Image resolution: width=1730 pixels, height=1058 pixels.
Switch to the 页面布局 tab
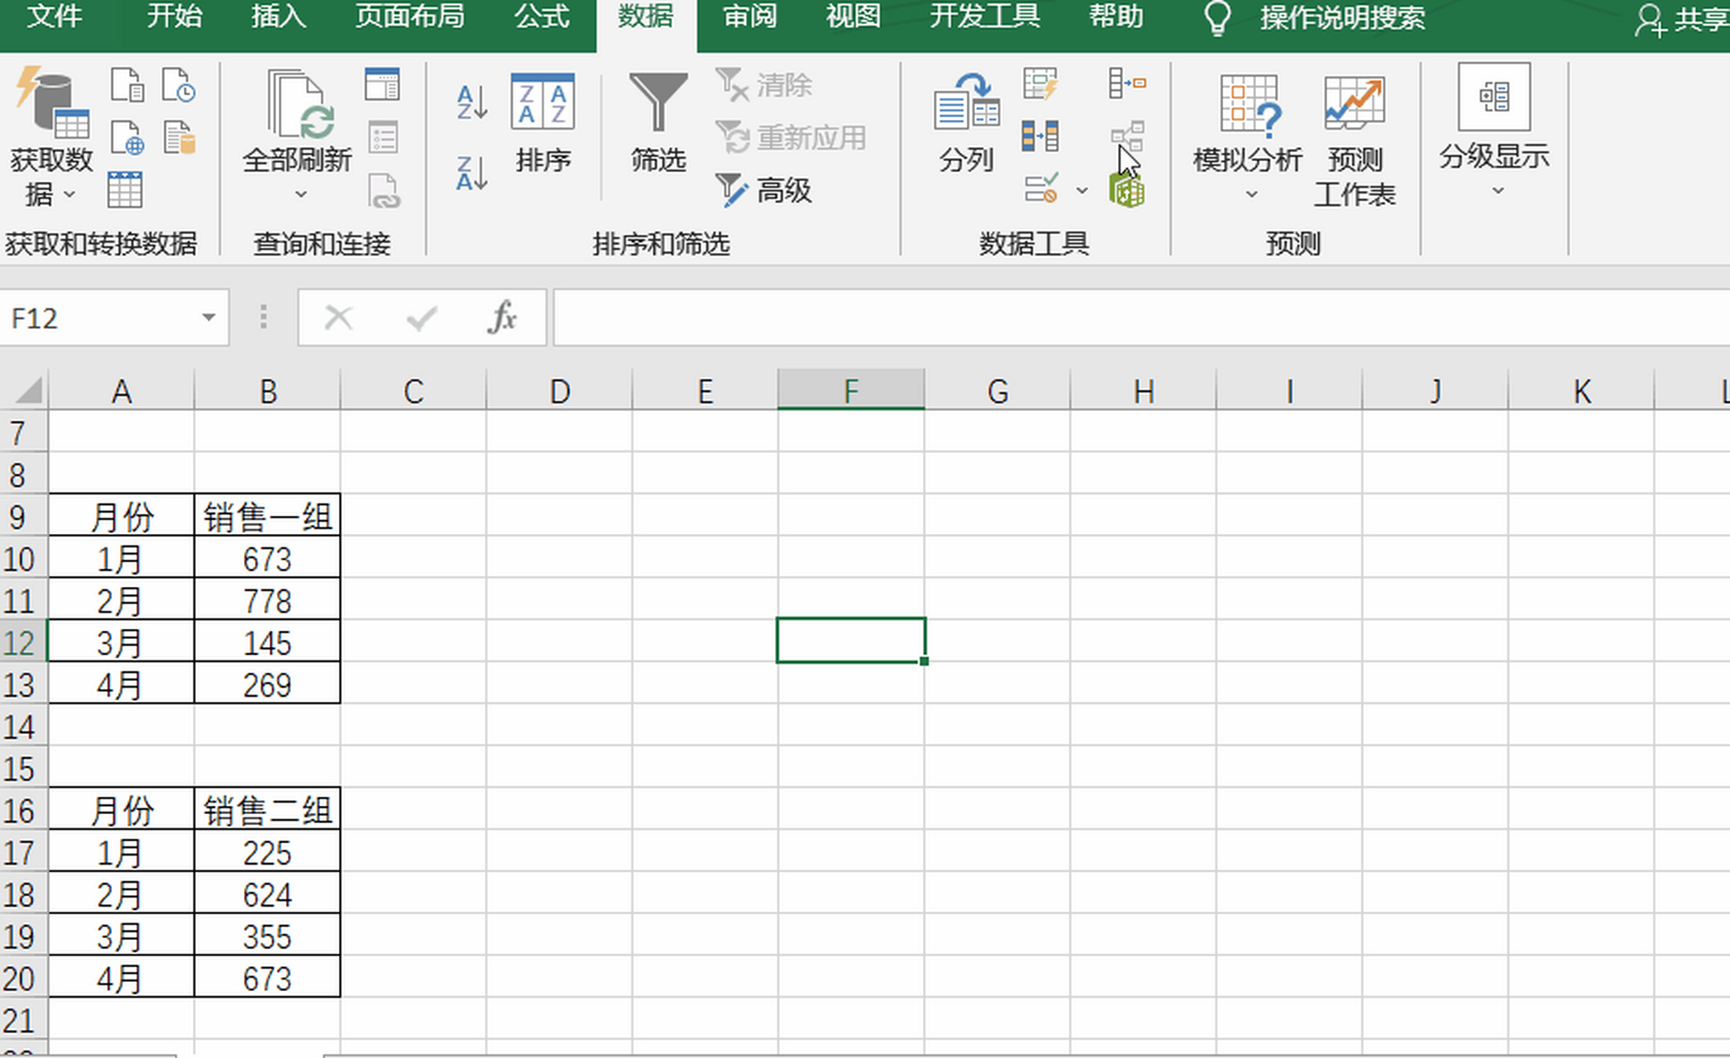point(410,17)
